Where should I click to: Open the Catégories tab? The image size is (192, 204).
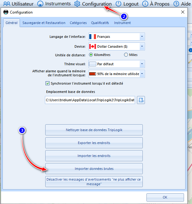click(78, 23)
